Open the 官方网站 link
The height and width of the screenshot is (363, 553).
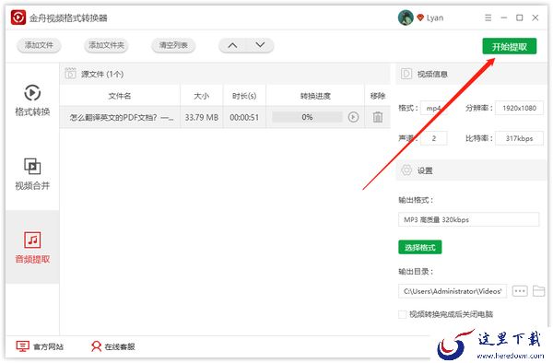point(48,346)
